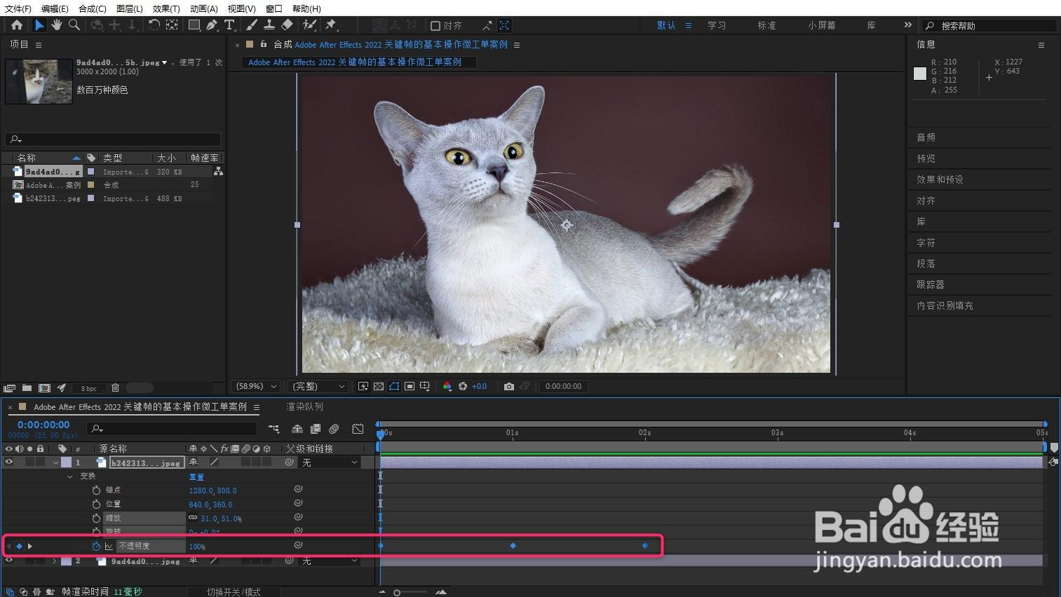Screen dimensions: 1061x597
Task: Toggle region of interest in viewer
Action: 410,386
